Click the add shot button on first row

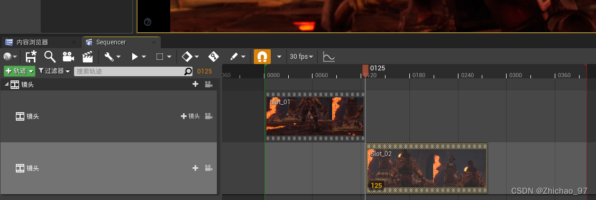pyautogui.click(x=190, y=116)
